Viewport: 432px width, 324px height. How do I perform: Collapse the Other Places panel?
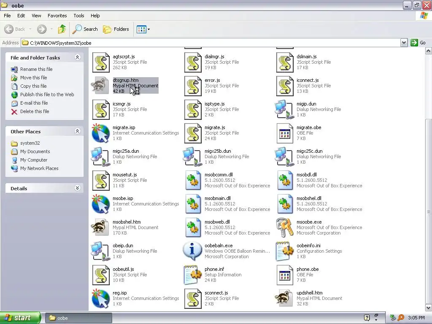[78, 131]
